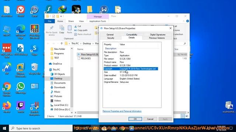Switch to the Home ribbon tab

pyautogui.click(x=60, y=21)
